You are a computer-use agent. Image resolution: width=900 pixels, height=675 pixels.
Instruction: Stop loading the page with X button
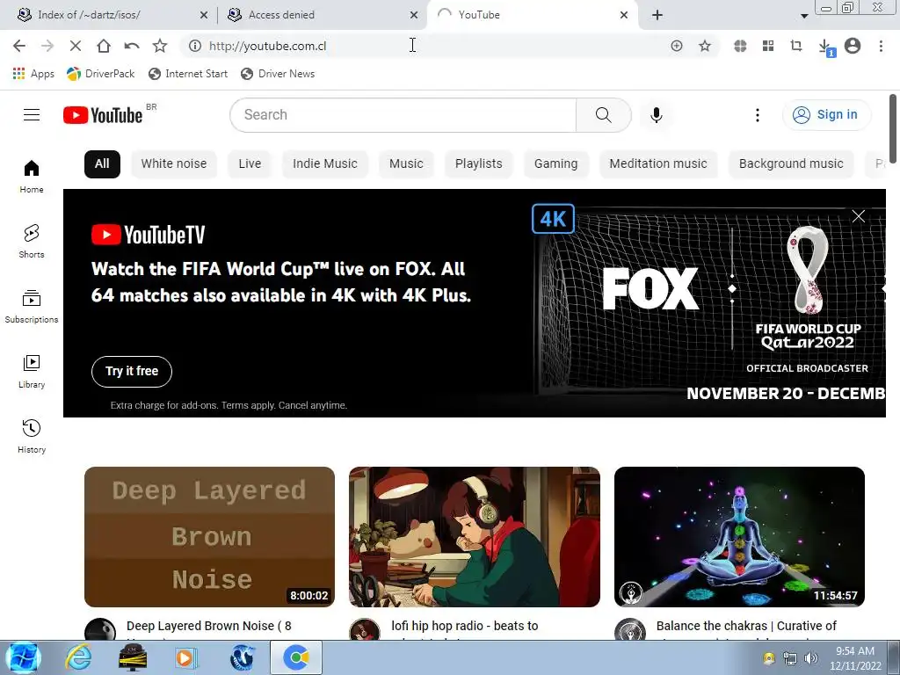click(x=76, y=46)
